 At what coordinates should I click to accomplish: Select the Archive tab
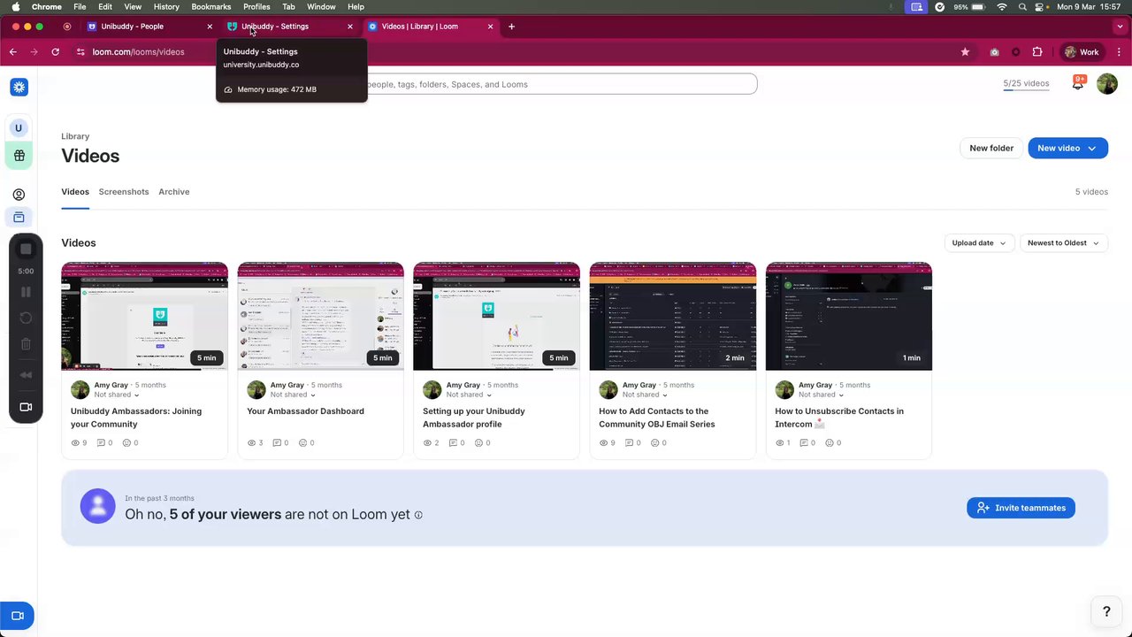[174, 192]
